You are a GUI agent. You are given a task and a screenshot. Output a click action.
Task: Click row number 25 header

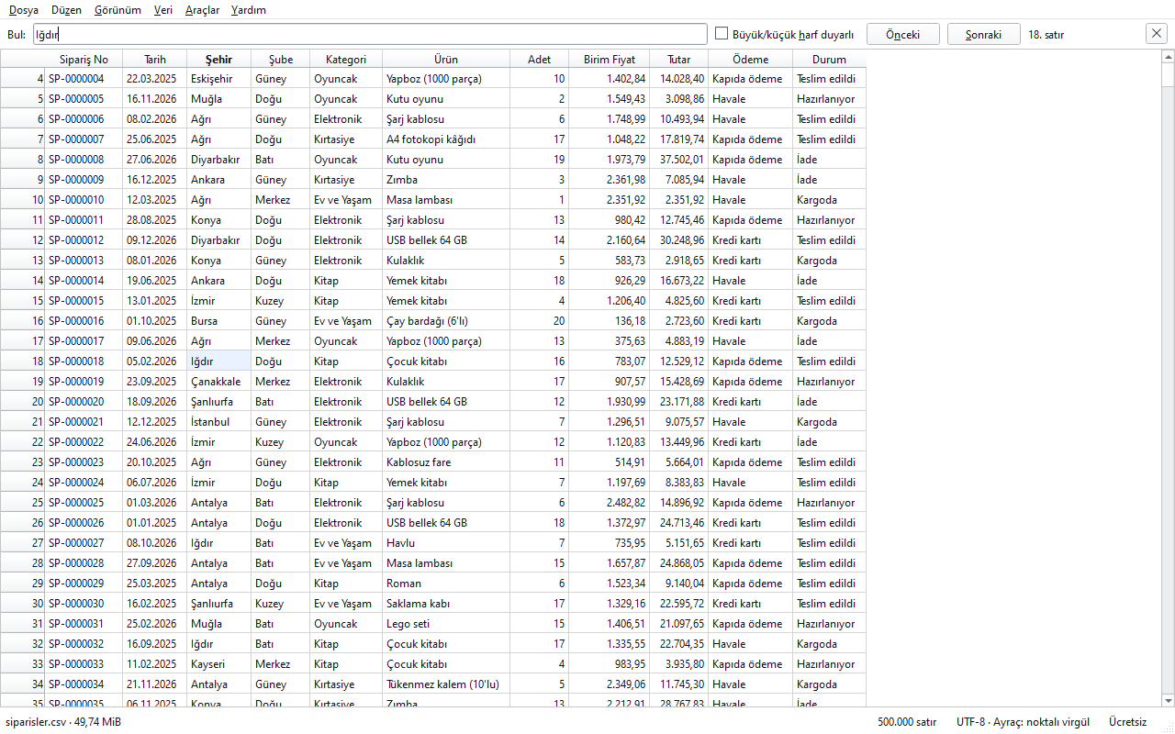point(23,503)
